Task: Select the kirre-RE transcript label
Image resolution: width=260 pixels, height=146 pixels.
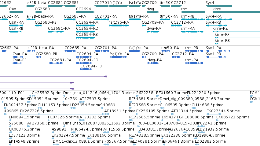Action: click(x=220, y=29)
